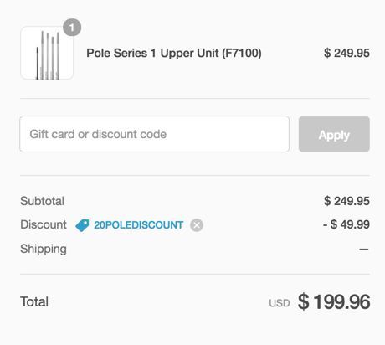
Task: Click the Apply button
Action: [334, 134]
